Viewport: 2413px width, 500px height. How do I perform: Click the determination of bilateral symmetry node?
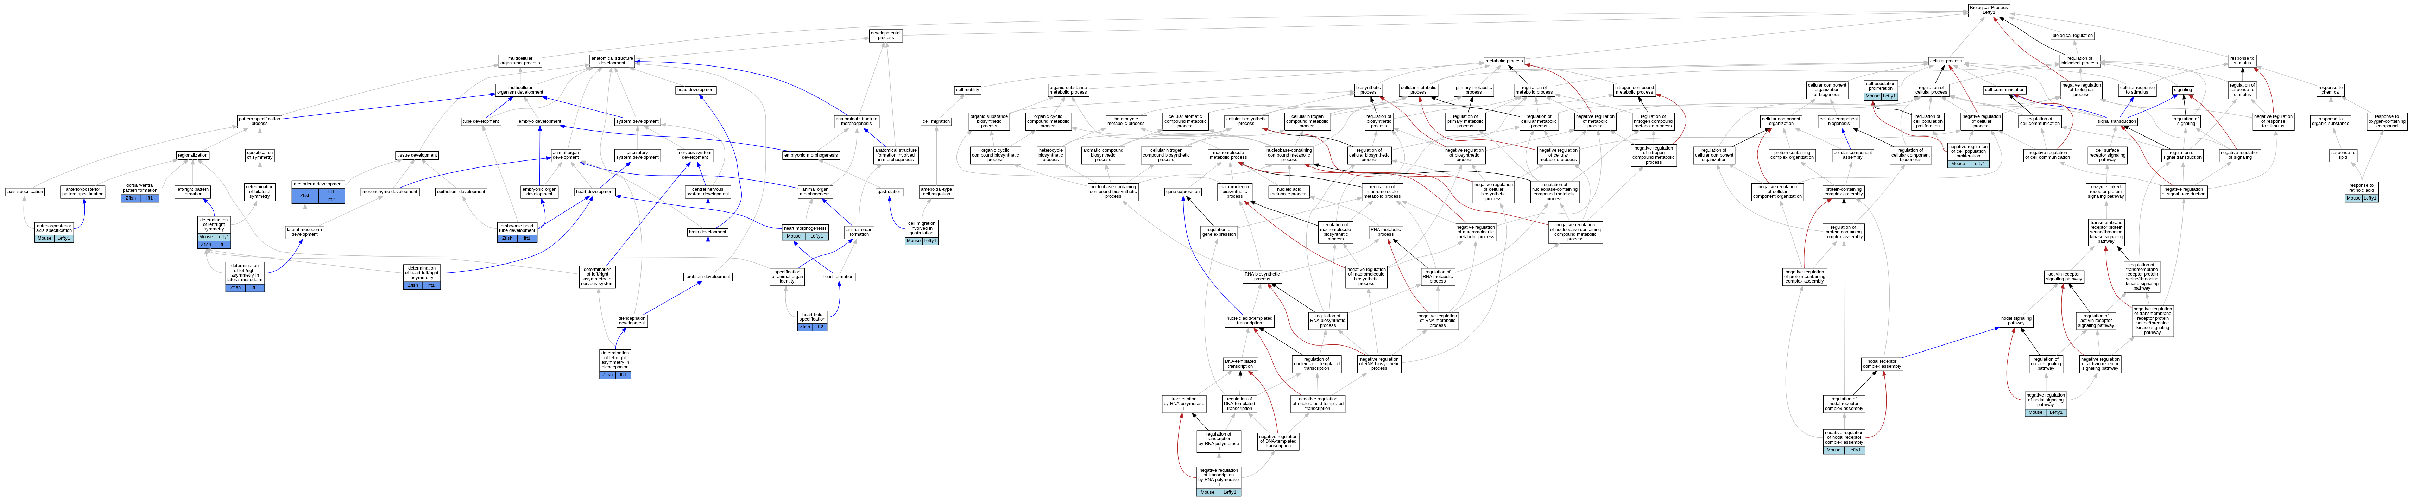tap(259, 192)
